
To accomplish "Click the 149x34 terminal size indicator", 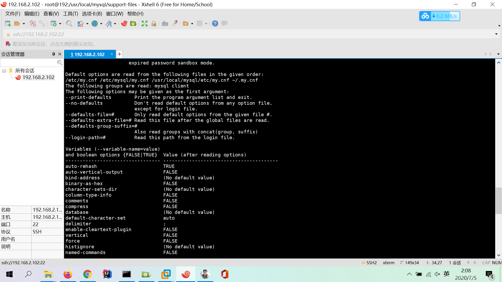I will pyautogui.click(x=409, y=263).
